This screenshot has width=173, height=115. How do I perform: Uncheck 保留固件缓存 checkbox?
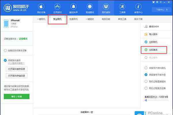pyautogui.click(x=5, y=60)
